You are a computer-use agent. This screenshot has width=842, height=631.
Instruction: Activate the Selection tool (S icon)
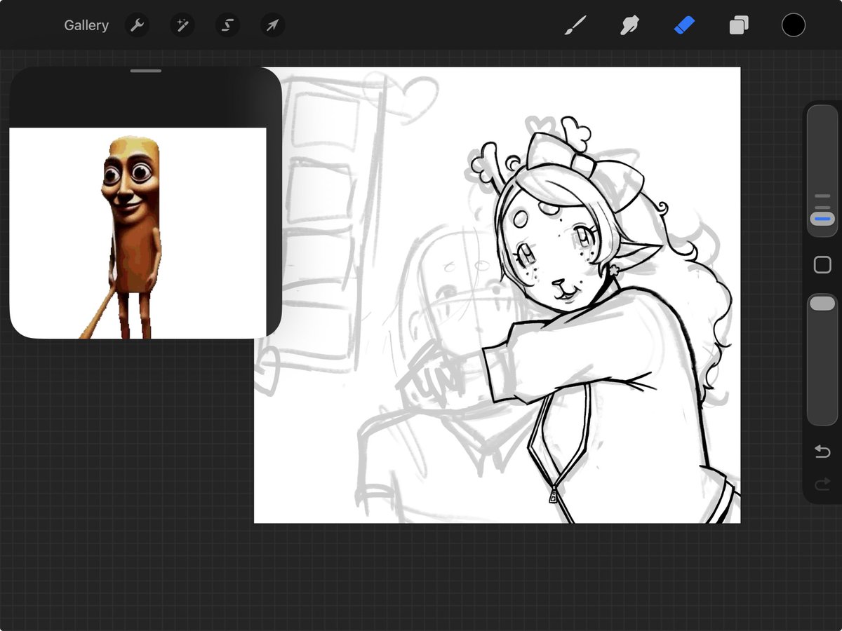tap(227, 25)
